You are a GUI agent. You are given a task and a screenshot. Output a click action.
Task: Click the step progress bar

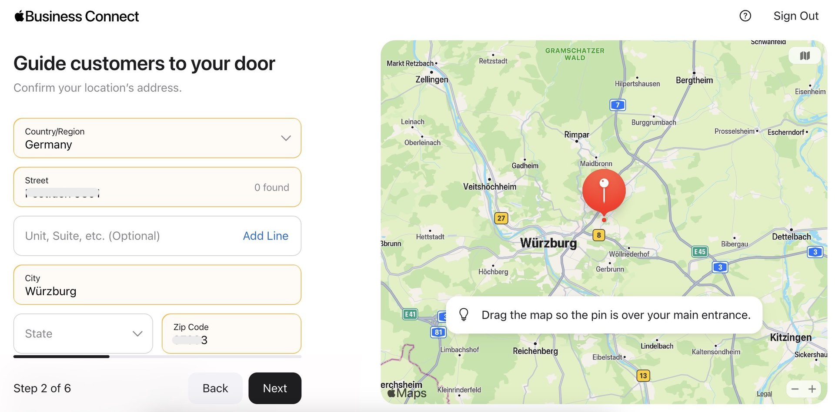click(157, 356)
